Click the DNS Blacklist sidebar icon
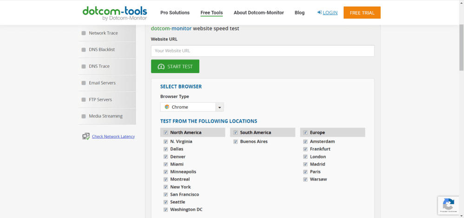464x218 pixels. 84,50
